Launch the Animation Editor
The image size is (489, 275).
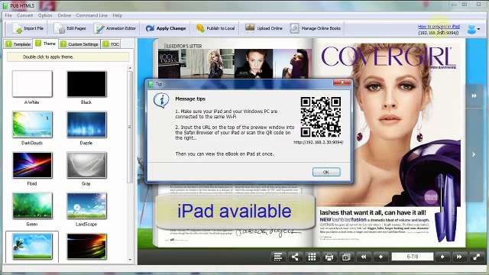115,28
